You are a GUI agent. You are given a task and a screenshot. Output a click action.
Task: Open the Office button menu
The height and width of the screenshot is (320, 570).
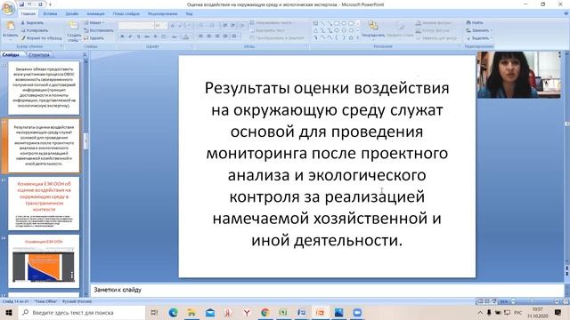[x=8, y=8]
